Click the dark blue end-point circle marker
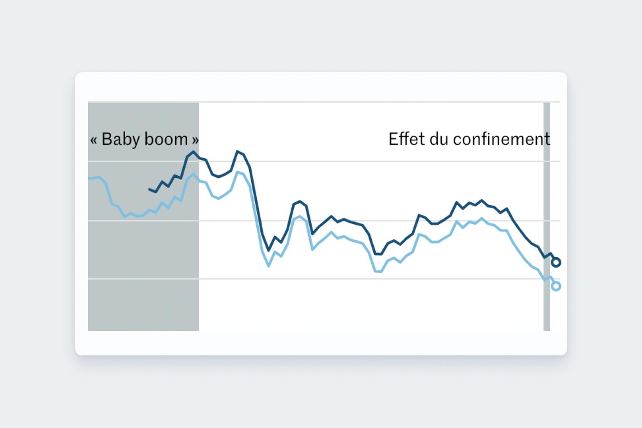 coord(556,263)
